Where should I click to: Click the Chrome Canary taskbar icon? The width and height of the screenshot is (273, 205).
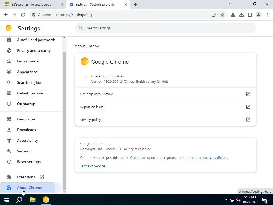click(x=46, y=200)
